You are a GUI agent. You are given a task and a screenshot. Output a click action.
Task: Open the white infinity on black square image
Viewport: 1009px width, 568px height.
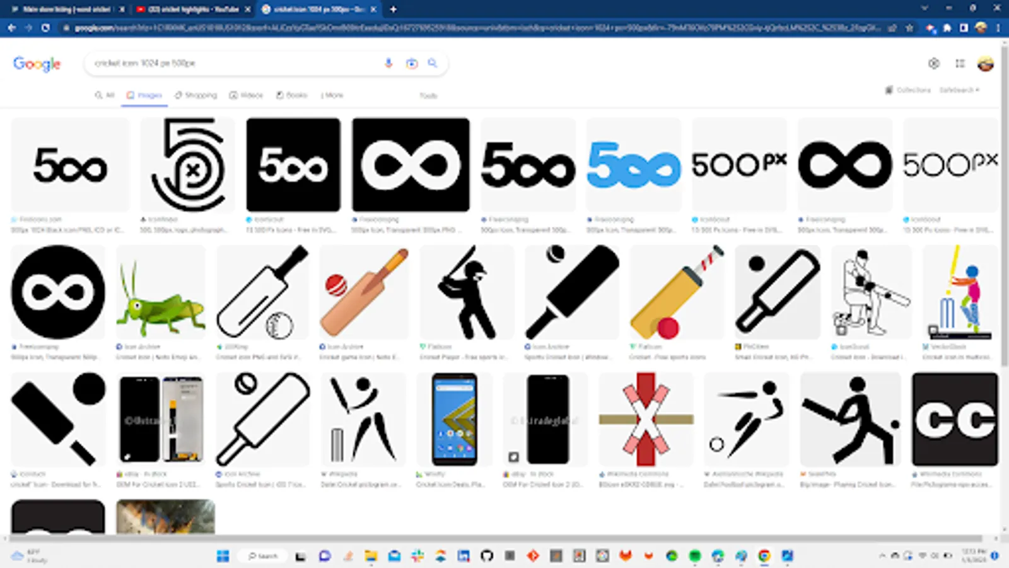click(x=411, y=165)
